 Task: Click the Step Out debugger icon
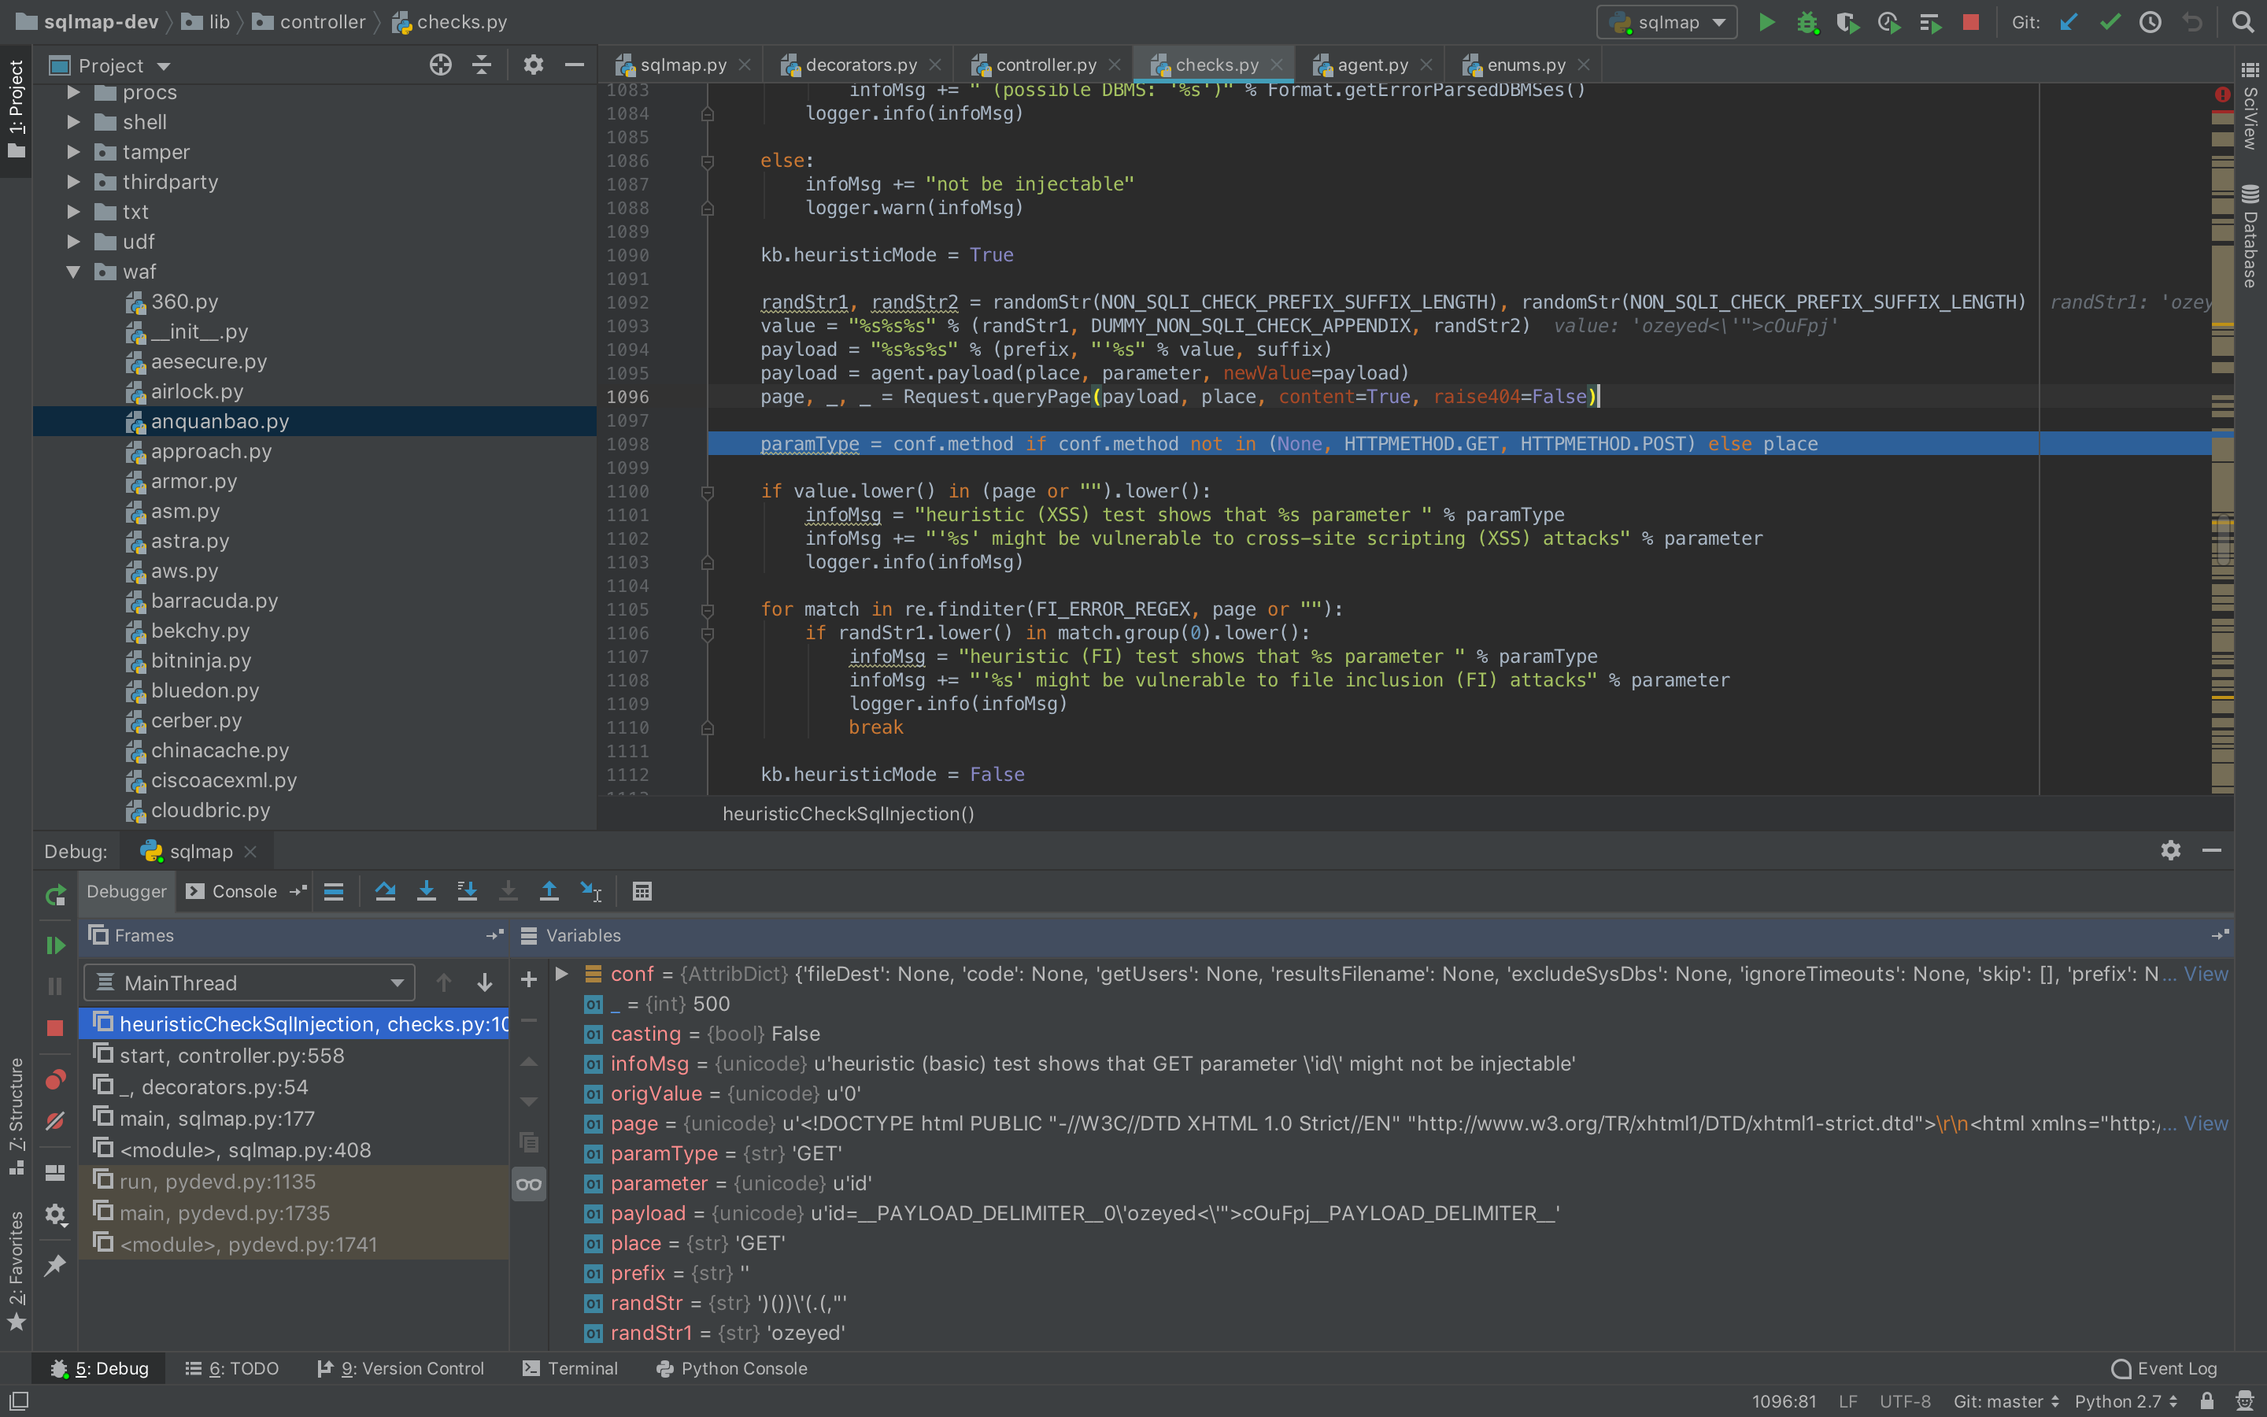click(549, 891)
